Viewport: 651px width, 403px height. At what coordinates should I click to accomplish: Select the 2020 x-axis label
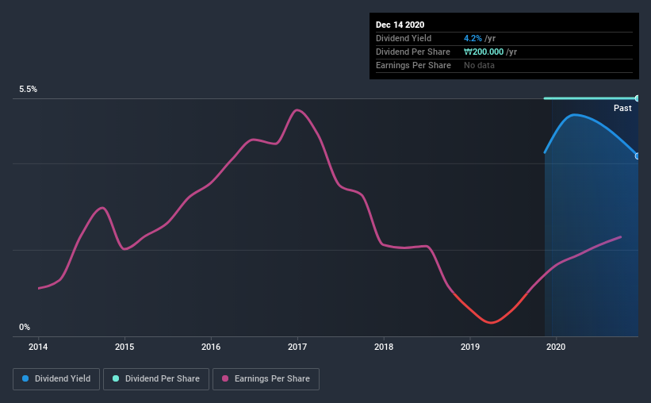tap(556, 347)
